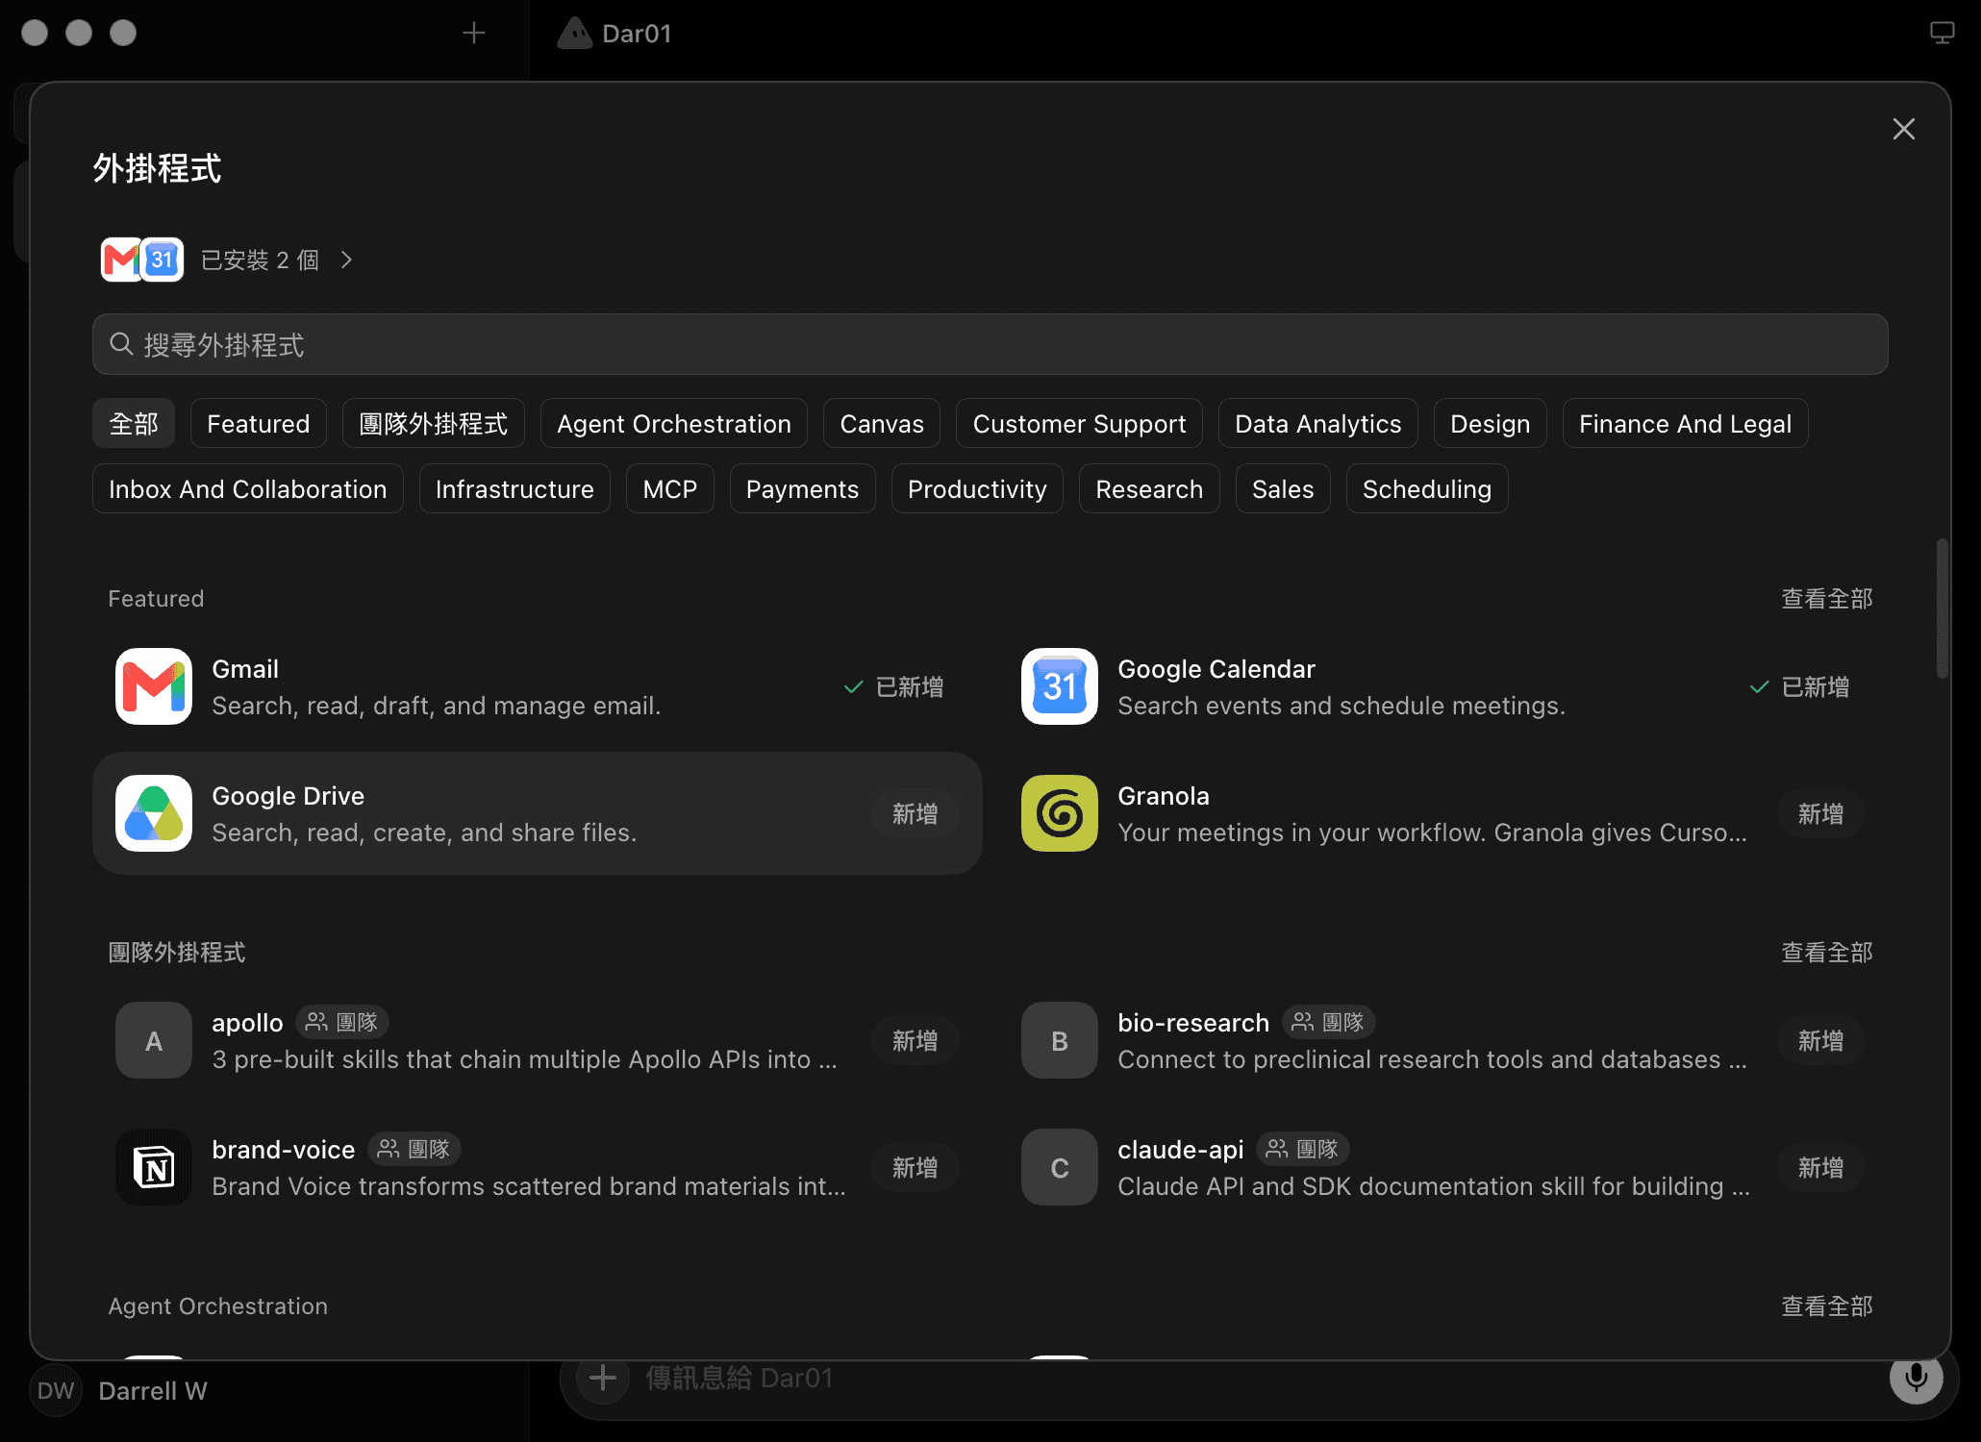The height and width of the screenshot is (1442, 1981).
Task: Click the claude-api letter C icon
Action: 1060,1167
